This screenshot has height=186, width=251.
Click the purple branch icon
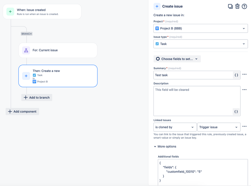[26, 50]
